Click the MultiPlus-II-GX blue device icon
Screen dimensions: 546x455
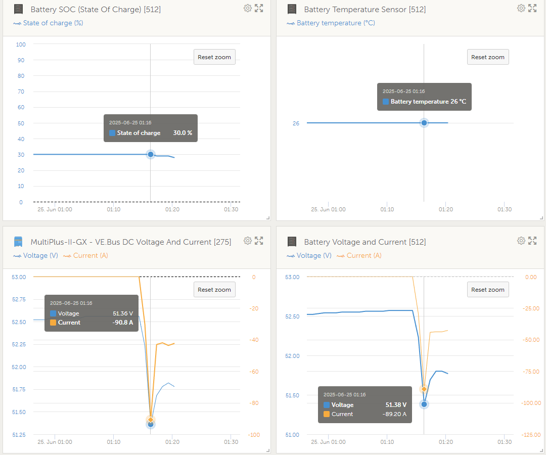pos(18,242)
